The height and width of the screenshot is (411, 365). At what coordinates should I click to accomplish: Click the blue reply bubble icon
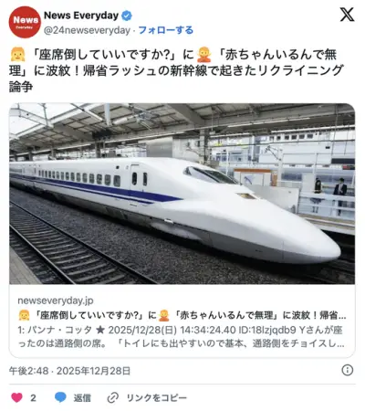[x=60, y=397]
